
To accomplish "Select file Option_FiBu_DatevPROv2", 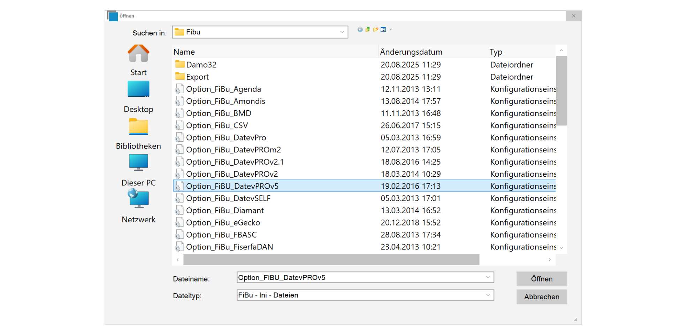I will coord(232,174).
